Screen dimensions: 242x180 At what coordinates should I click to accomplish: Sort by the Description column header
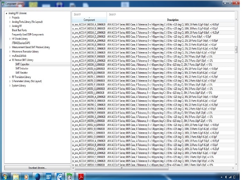(172, 20)
